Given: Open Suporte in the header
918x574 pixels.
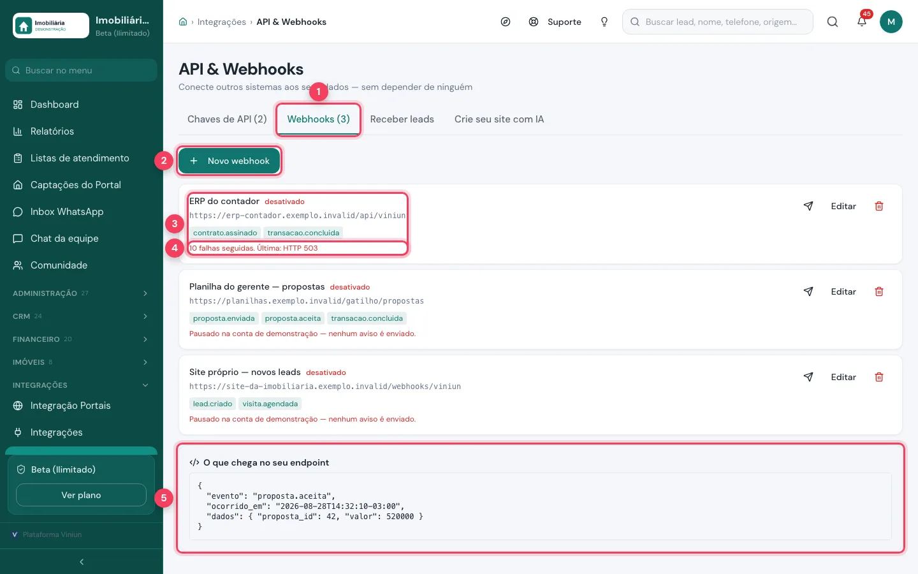Looking at the screenshot, I should click(555, 22).
